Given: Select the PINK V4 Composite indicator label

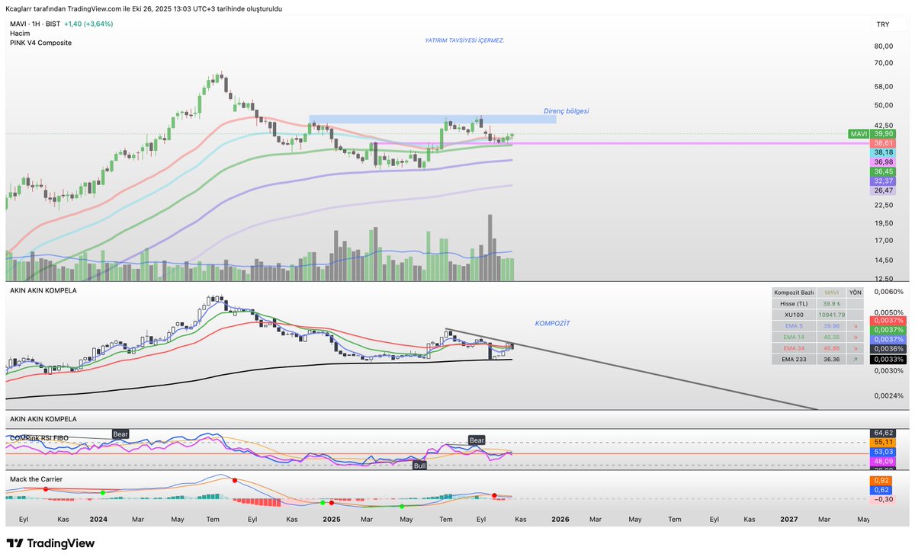Looking at the screenshot, I should click(40, 43).
